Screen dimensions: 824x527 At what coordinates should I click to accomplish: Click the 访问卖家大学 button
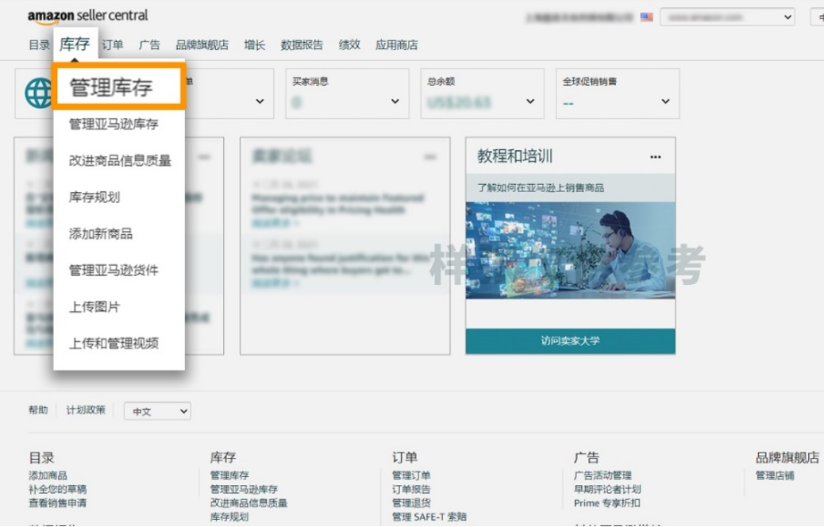click(x=570, y=340)
